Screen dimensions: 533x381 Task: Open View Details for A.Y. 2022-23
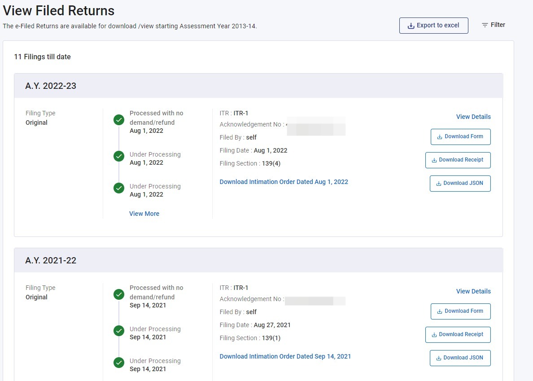[473, 117]
